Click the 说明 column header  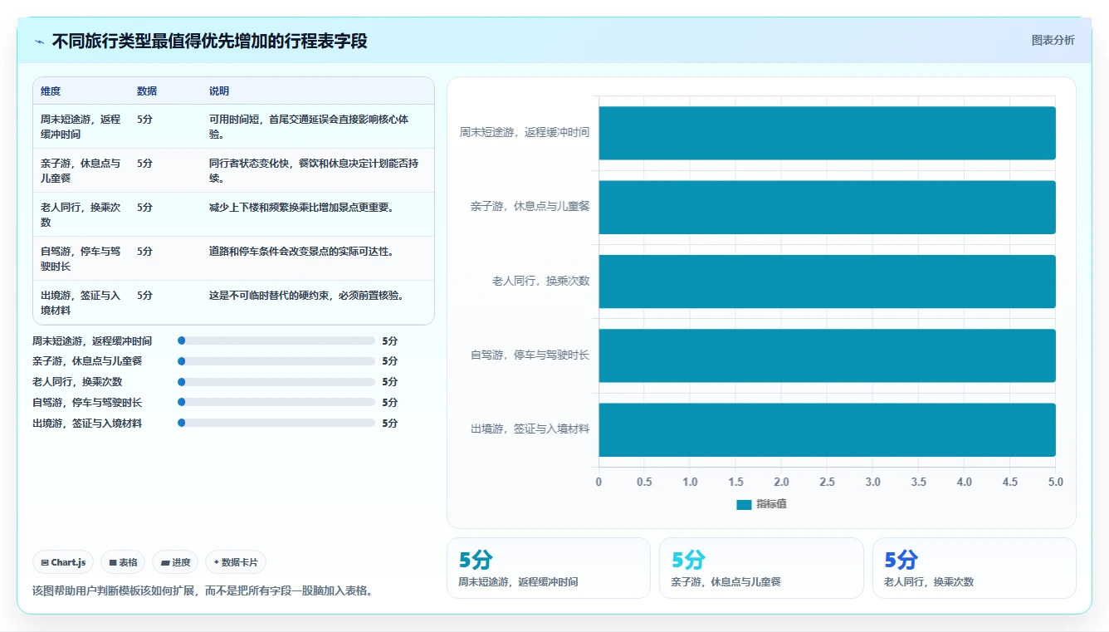pos(219,91)
